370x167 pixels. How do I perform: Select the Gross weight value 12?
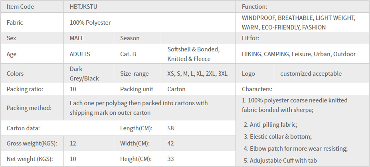coord(73,143)
